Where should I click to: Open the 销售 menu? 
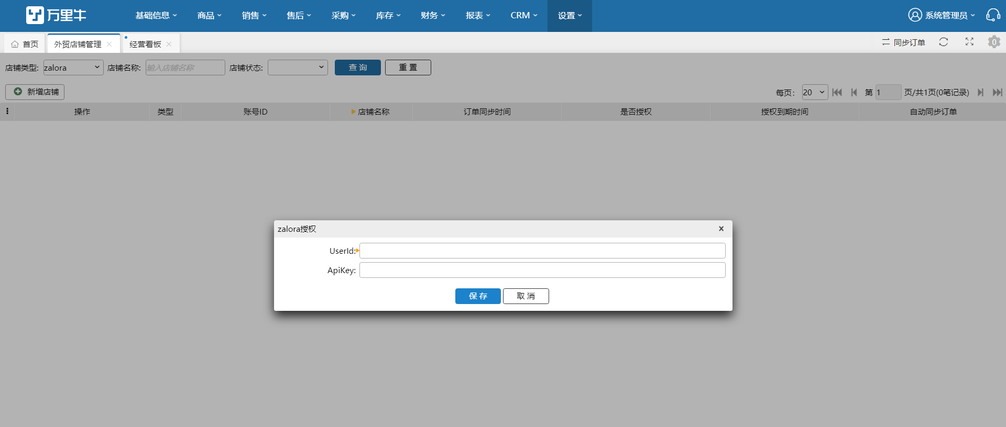(254, 16)
